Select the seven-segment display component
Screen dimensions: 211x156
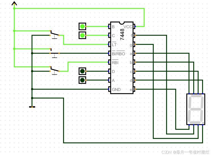click(196, 109)
